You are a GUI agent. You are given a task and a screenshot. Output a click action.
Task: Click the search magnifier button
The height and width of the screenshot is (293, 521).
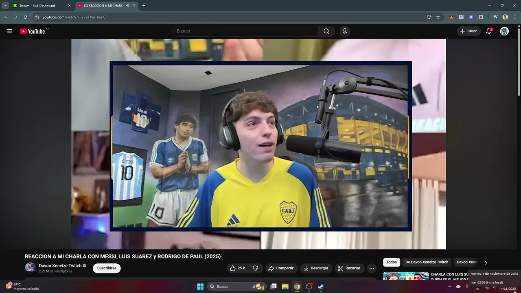pyautogui.click(x=326, y=31)
